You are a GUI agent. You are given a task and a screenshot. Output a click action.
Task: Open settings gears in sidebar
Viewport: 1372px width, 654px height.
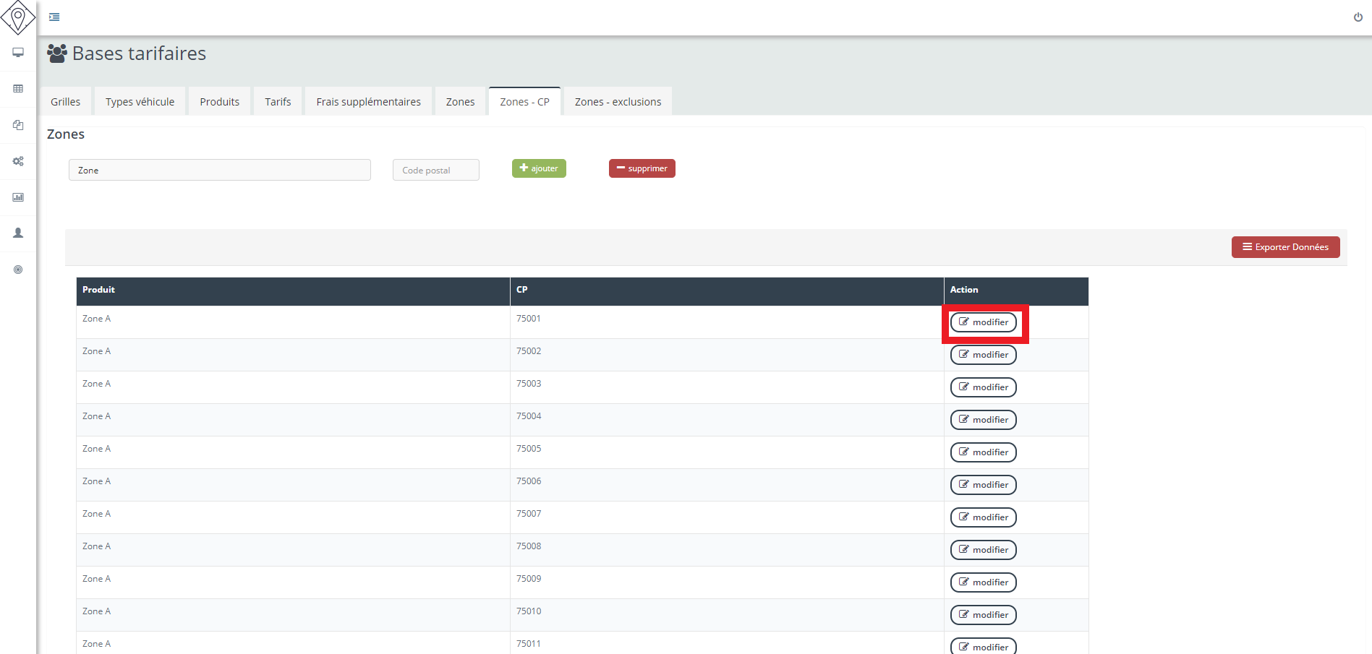pos(18,161)
